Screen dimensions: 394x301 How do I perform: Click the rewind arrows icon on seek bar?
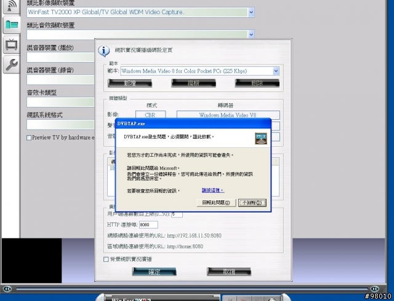click(7, 289)
